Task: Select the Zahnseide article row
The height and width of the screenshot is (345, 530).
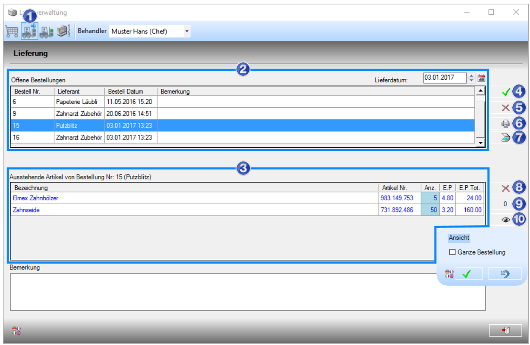Action: 247,210
